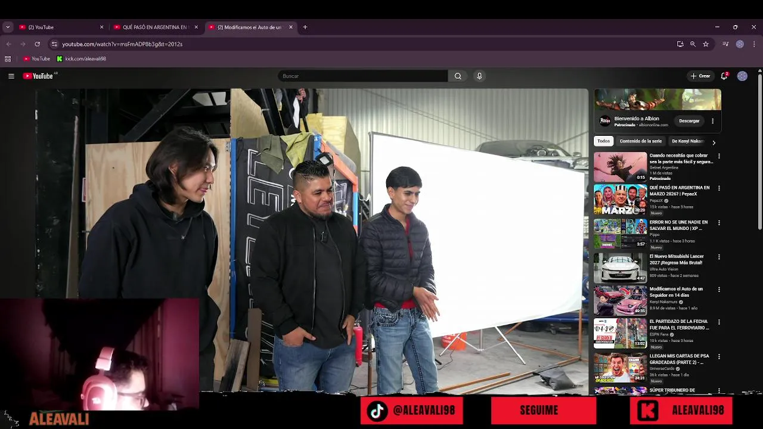
Task: Click the ESPN Fans channel name
Action: coord(659,334)
